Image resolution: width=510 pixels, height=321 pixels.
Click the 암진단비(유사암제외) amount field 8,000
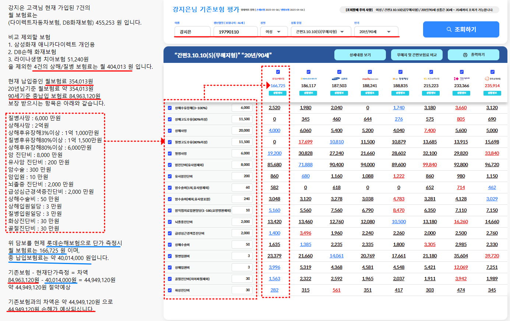point(242,165)
